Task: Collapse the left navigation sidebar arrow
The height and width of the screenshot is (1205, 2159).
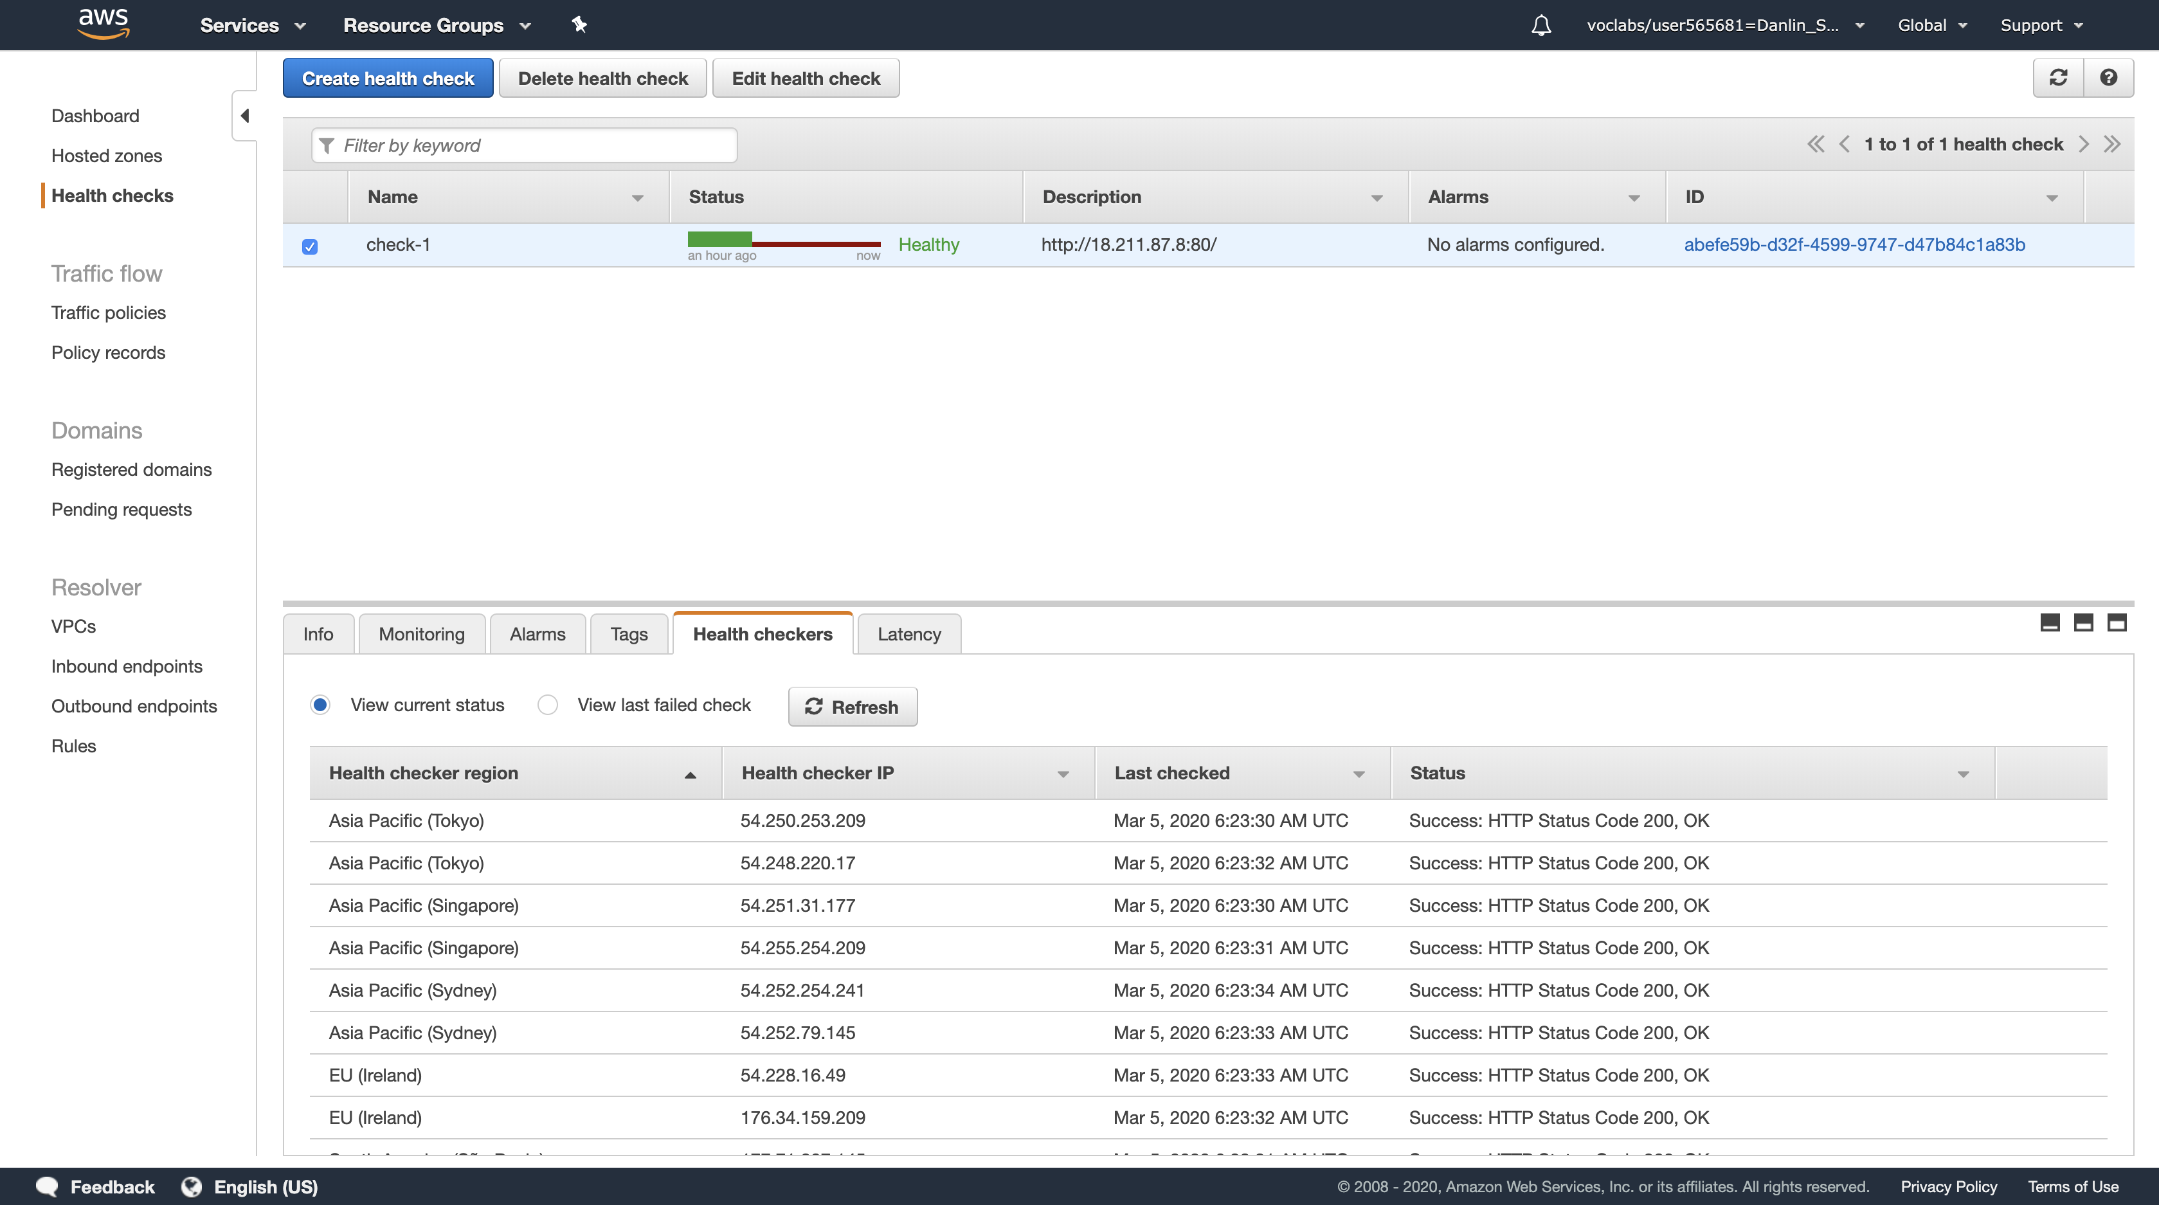Action: tap(245, 116)
